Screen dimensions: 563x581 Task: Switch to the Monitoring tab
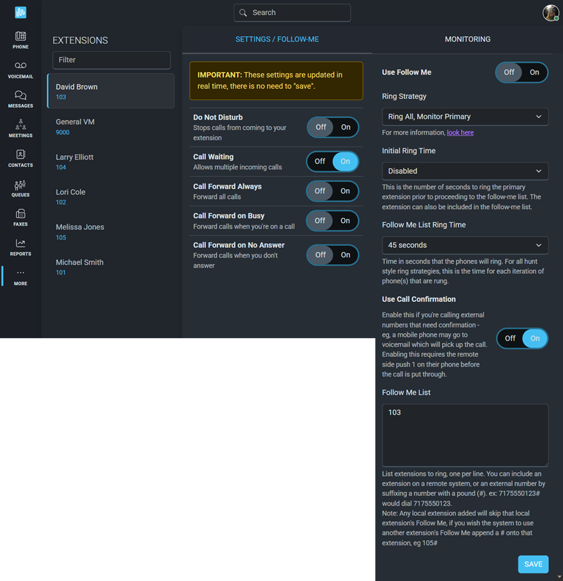coord(467,39)
